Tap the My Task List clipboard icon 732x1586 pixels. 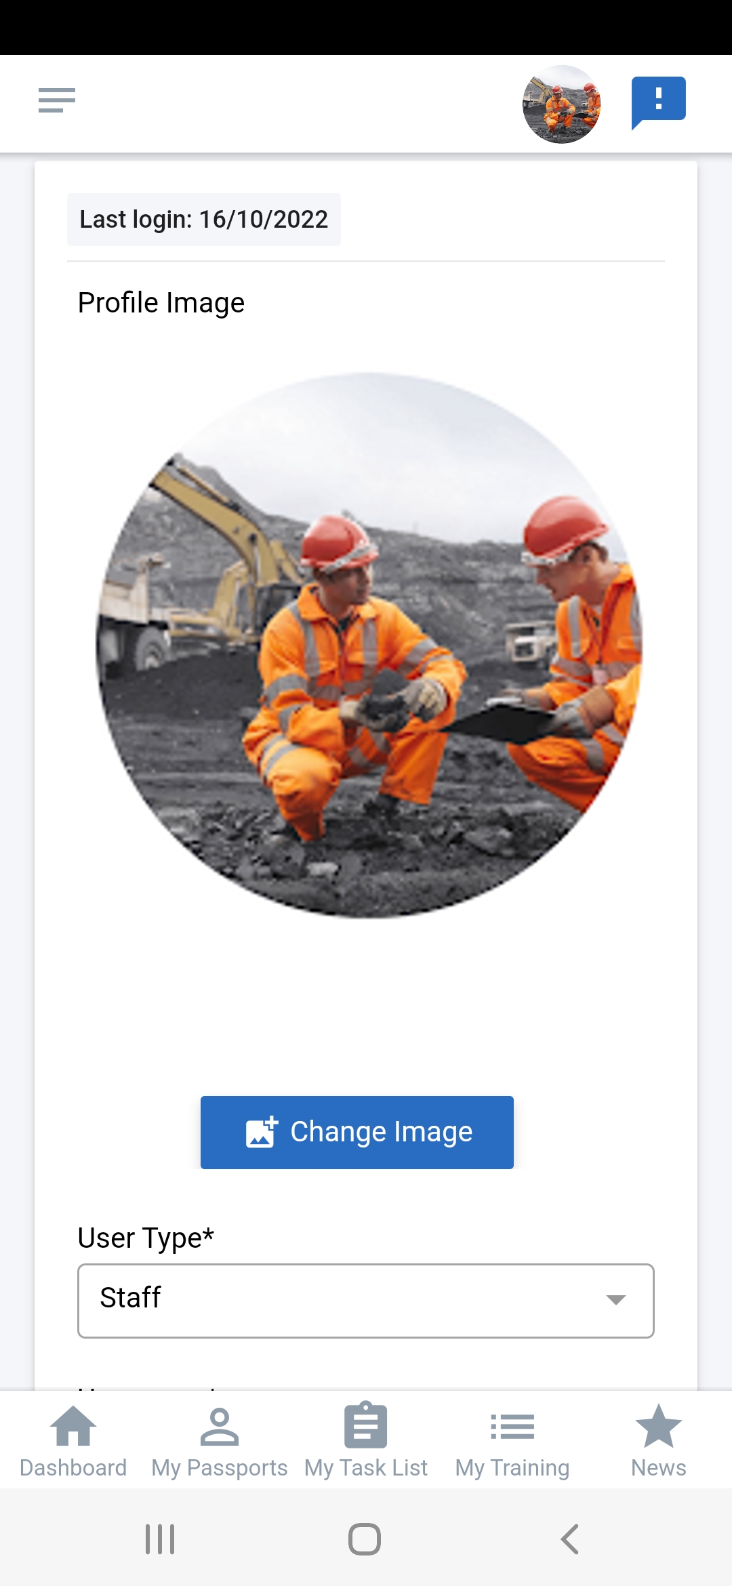366,1425
